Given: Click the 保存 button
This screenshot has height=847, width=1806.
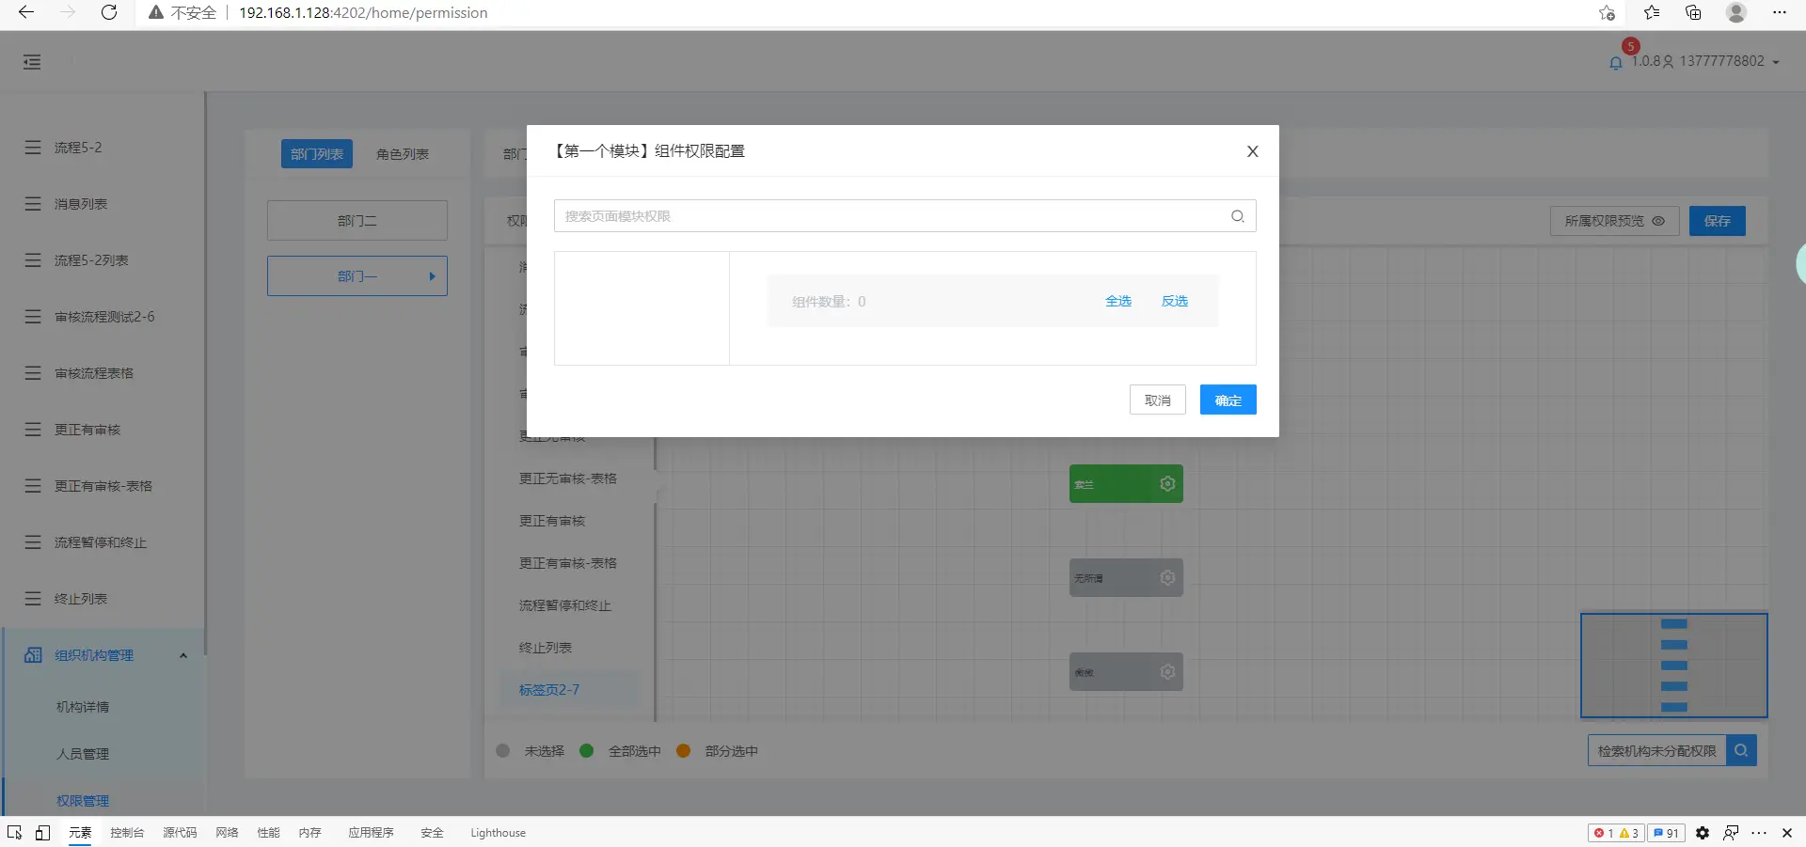Looking at the screenshot, I should pos(1717,221).
